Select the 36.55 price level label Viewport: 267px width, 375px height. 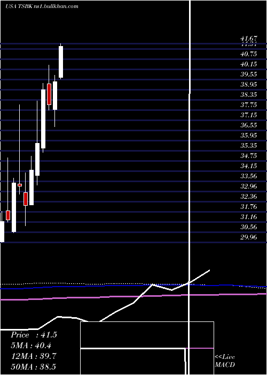pos(249,125)
